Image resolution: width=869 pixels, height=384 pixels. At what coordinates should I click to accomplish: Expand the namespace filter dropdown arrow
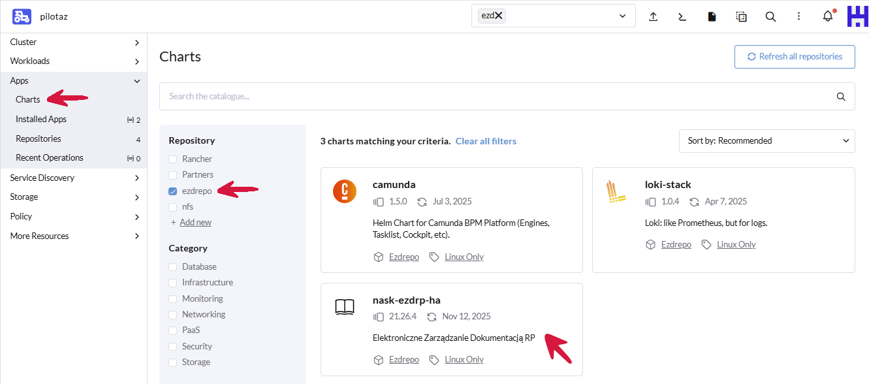point(622,16)
